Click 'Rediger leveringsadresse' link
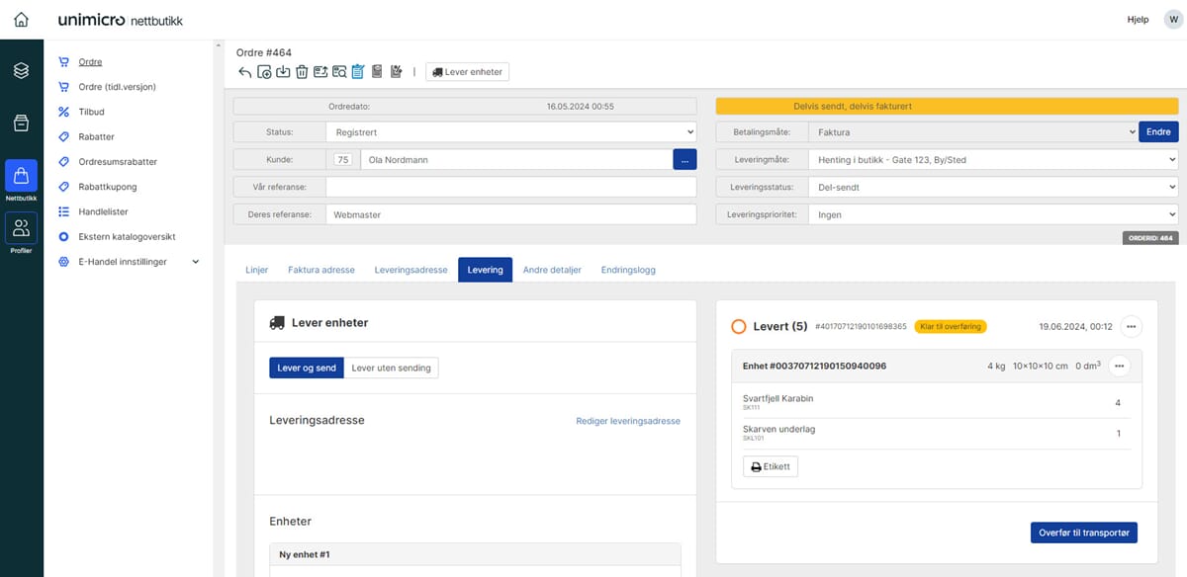The width and height of the screenshot is (1187, 577). [x=628, y=421]
